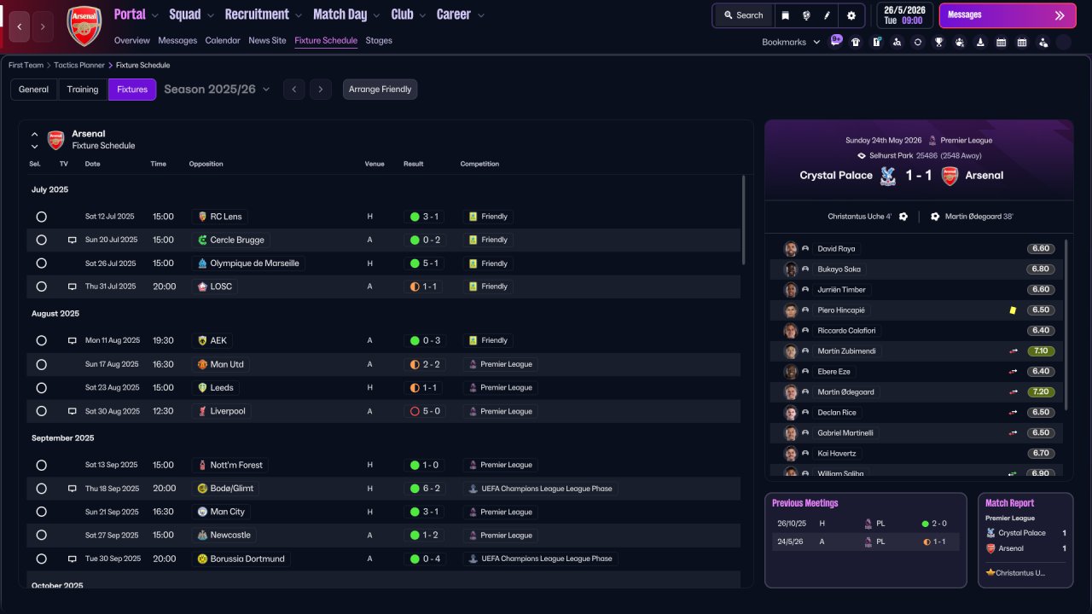Select the LOSC fixture radio button
The width and height of the screenshot is (1092, 614).
pyautogui.click(x=41, y=287)
